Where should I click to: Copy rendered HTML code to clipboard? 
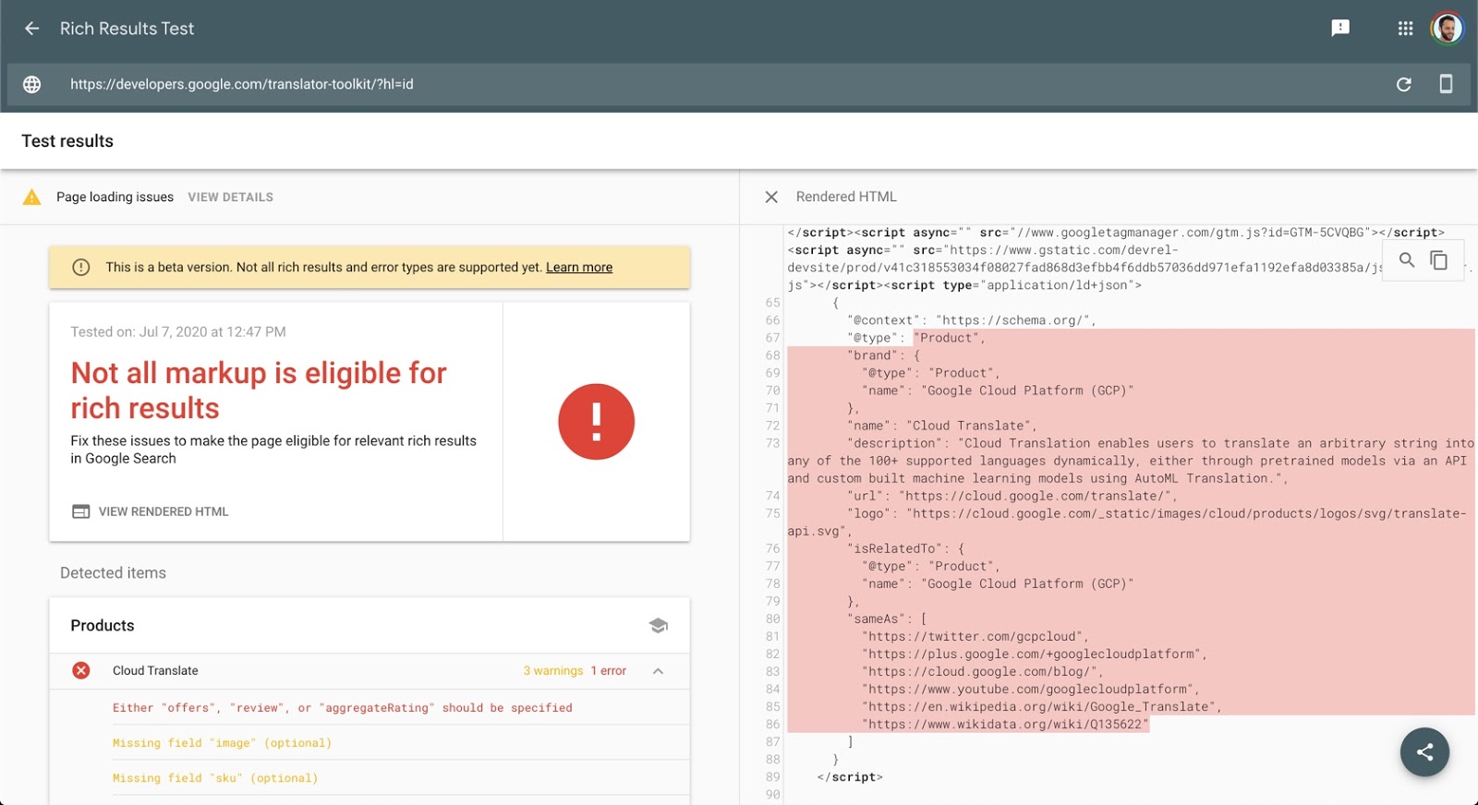(x=1439, y=260)
